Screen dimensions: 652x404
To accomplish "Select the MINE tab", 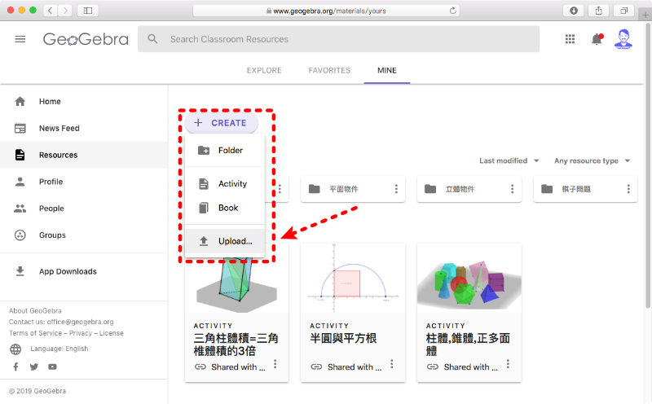I will tap(387, 70).
